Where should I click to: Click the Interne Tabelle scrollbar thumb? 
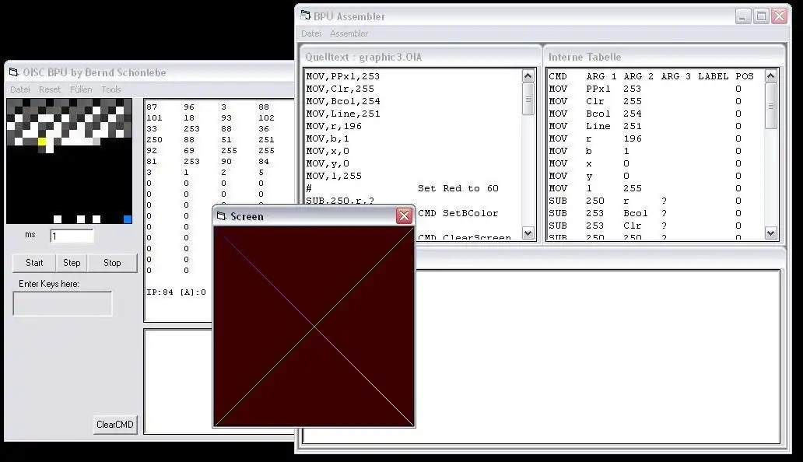pyautogui.click(x=771, y=106)
